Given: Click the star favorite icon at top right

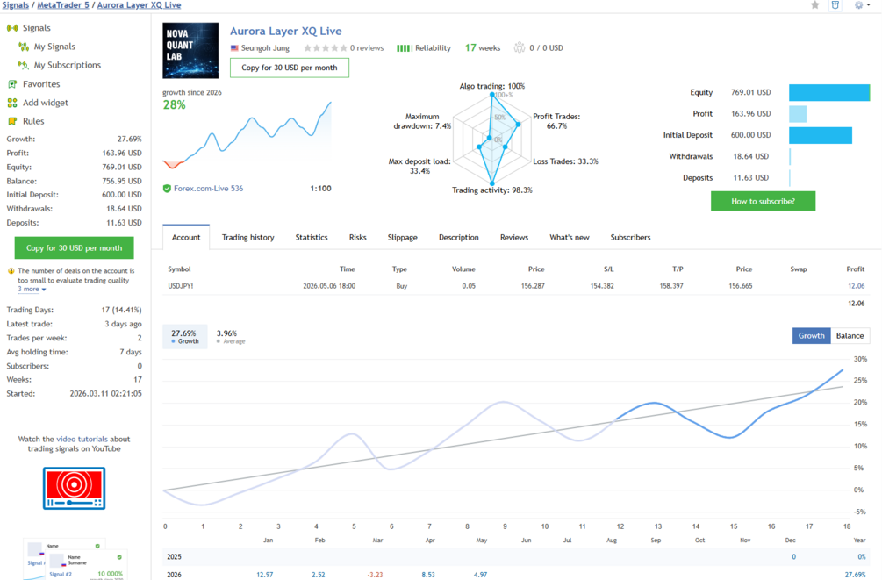Looking at the screenshot, I should [x=814, y=5].
